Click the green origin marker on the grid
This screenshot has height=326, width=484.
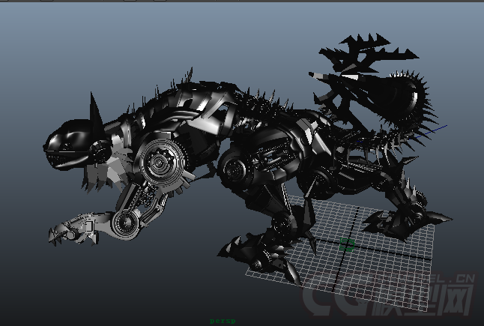(x=347, y=244)
